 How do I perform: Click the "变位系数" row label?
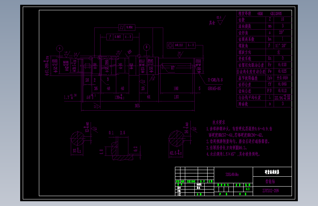[245, 59]
